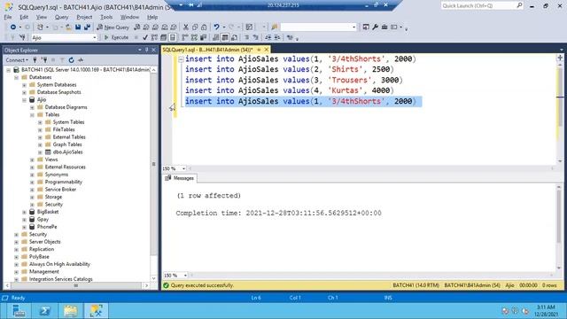567x319 pixels.
Task: Close the SQLQuery1.sql tab
Action: point(267,50)
